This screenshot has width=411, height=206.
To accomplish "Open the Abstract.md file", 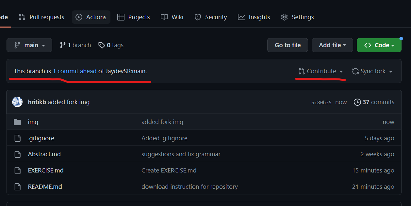I will click(44, 154).
